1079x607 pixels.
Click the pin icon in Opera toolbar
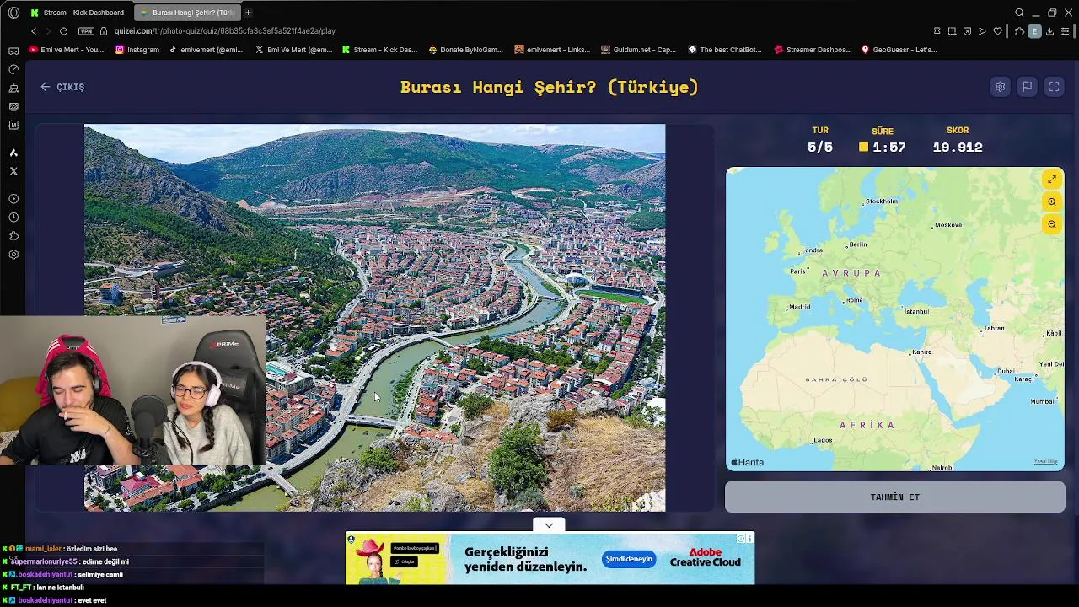click(x=937, y=31)
